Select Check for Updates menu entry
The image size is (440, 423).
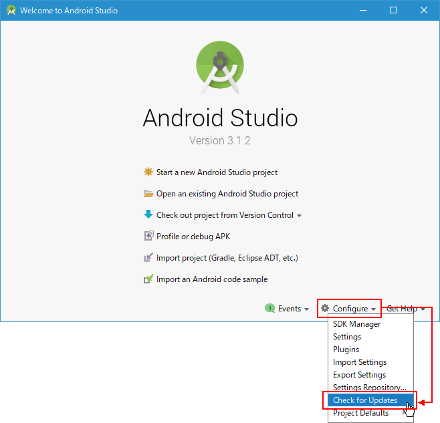370,400
